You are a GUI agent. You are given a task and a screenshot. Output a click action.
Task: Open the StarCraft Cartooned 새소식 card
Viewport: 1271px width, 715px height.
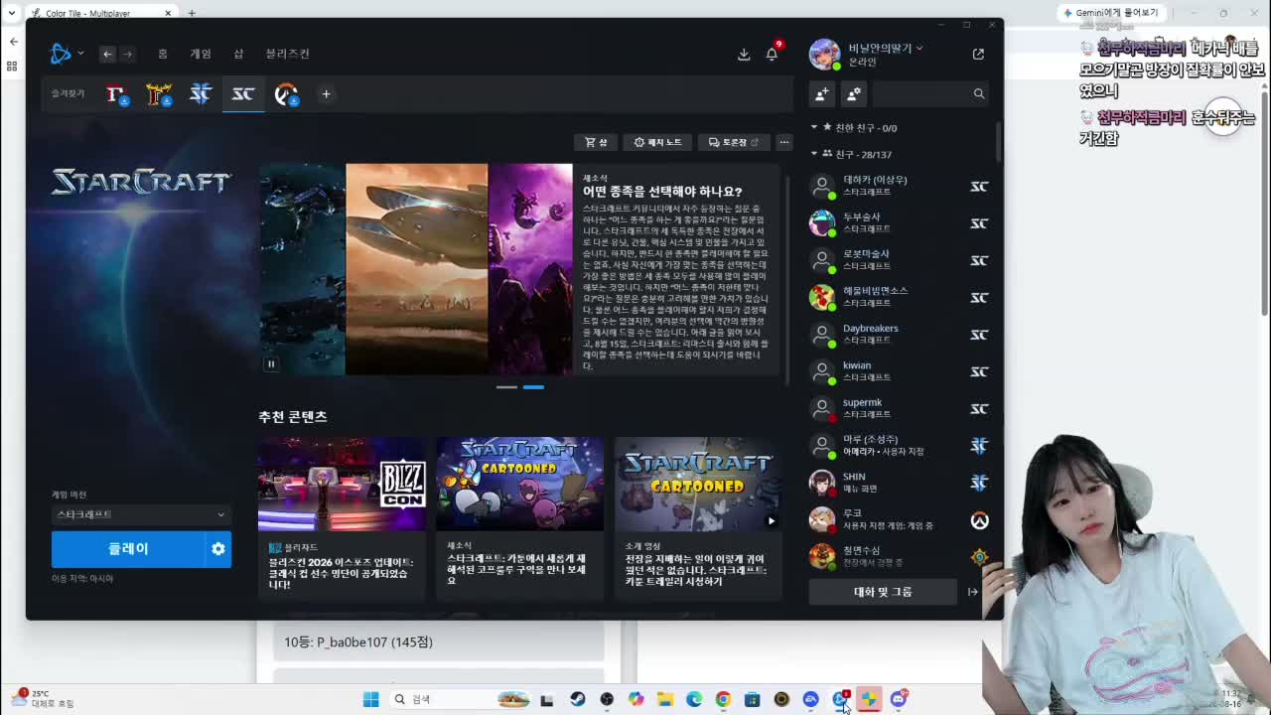(519, 516)
